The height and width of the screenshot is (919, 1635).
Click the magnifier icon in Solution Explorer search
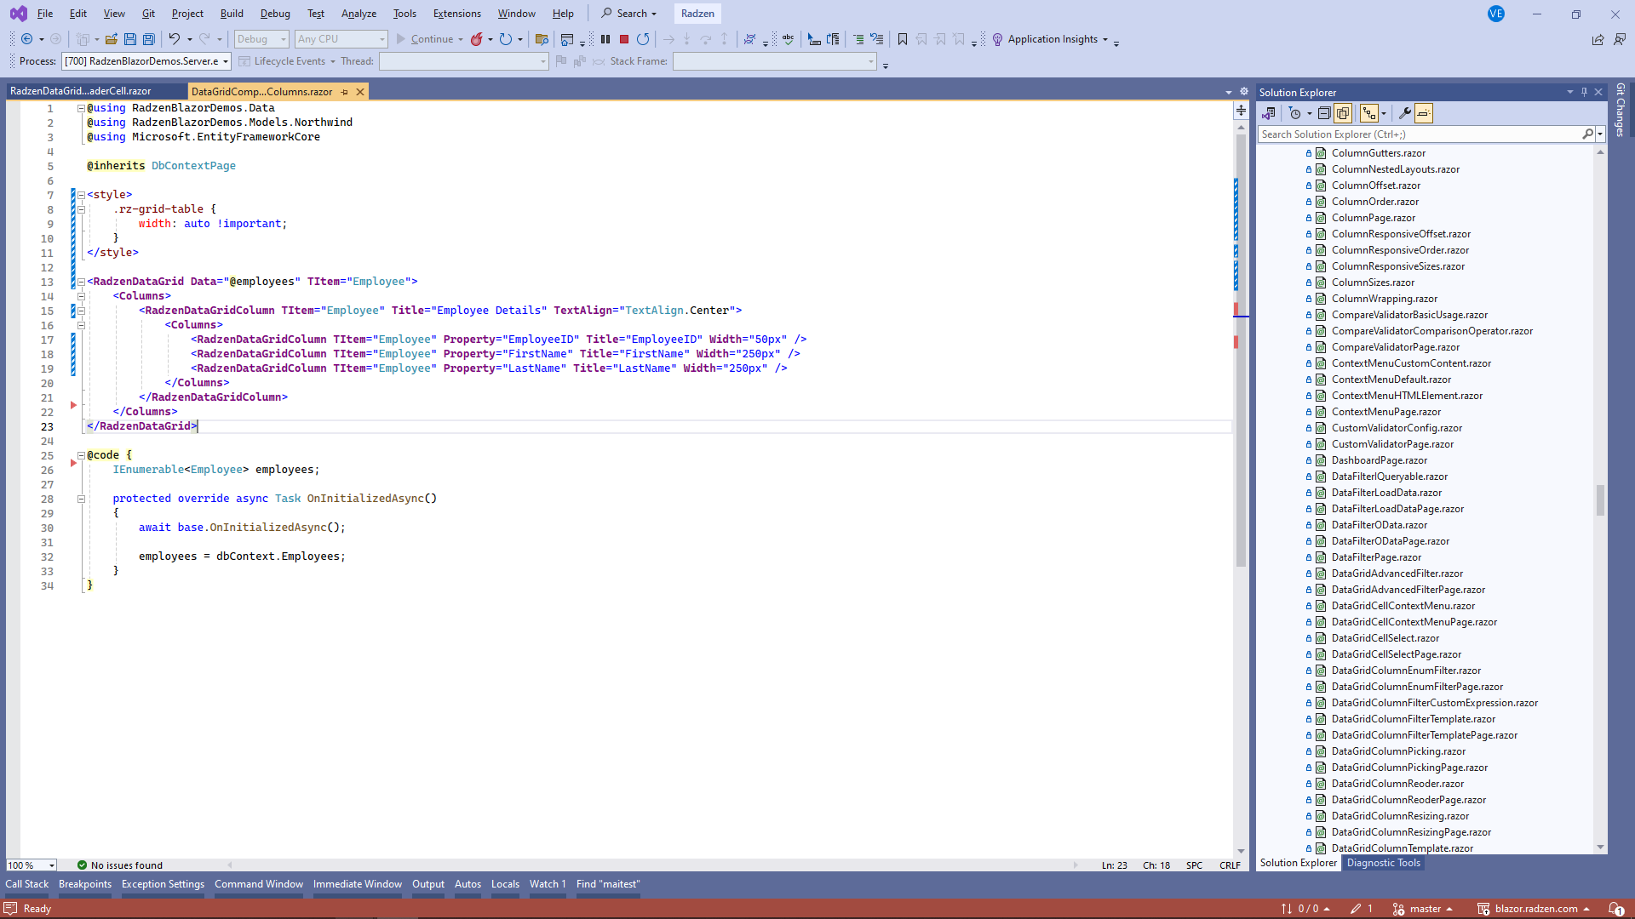point(1588,134)
